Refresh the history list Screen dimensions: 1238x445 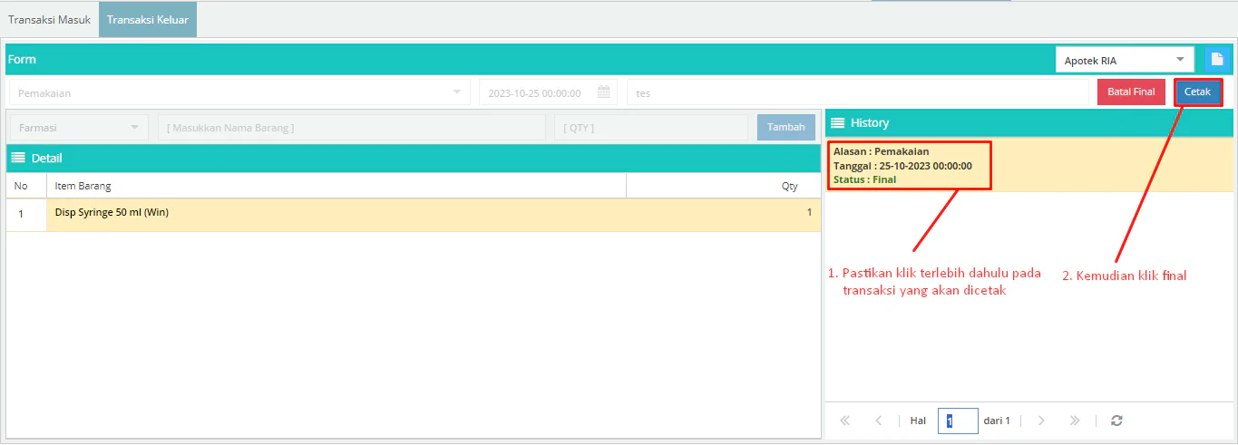tap(1116, 421)
